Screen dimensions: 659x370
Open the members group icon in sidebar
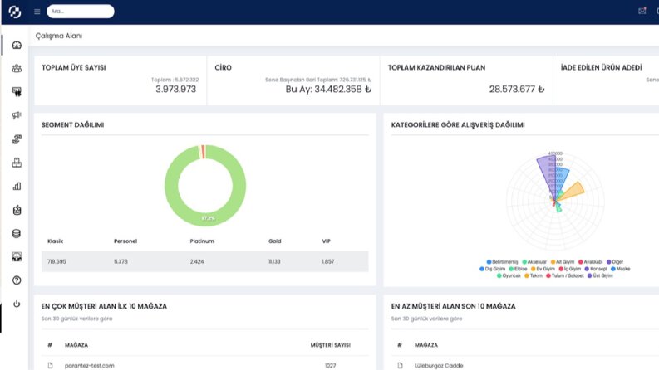coord(17,68)
